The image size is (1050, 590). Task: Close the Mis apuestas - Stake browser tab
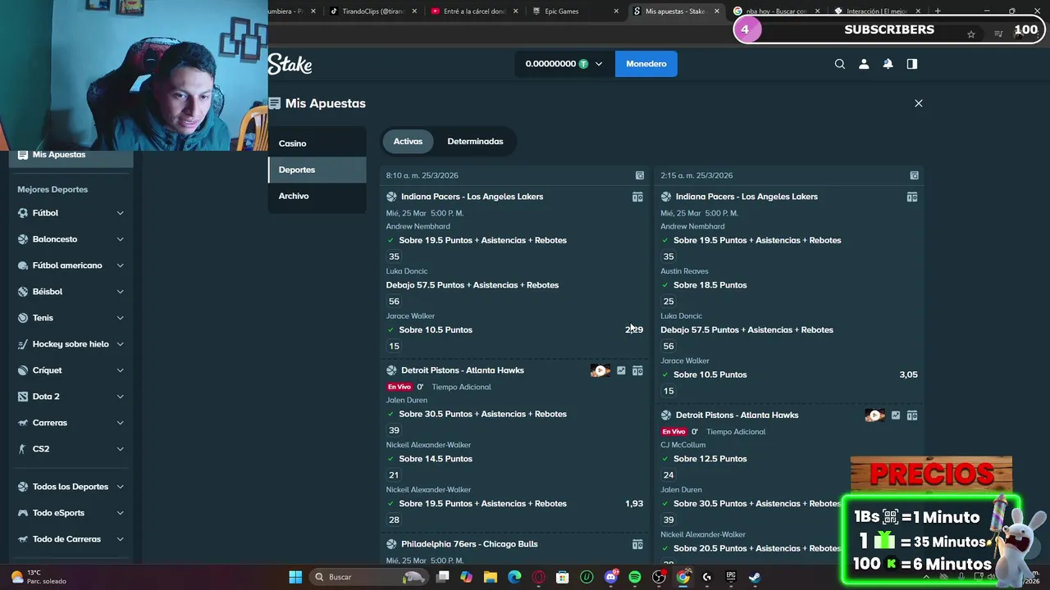point(717,11)
